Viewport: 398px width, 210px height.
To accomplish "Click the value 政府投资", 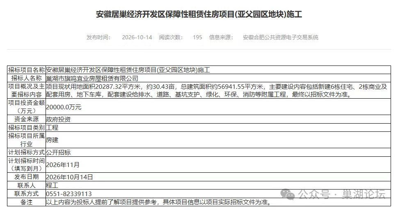I will click(58, 119).
